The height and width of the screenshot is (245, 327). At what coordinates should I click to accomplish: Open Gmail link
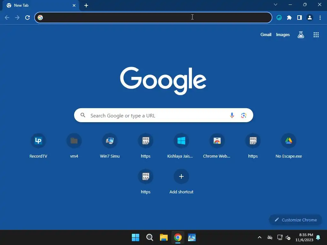click(266, 34)
